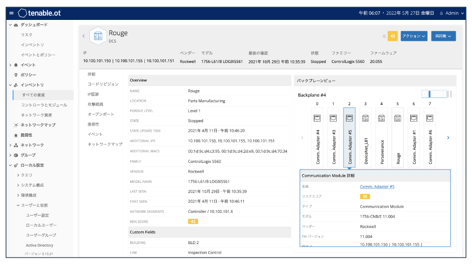Screen dimensions: 472x265
Task: Click the double-chevron collapse icon near score 42
Action: (384, 36)
